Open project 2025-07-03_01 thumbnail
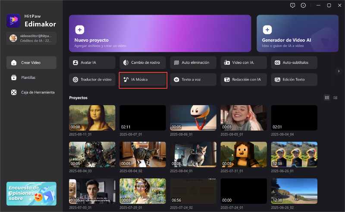This screenshot has width=345, height=212. click(x=92, y=191)
